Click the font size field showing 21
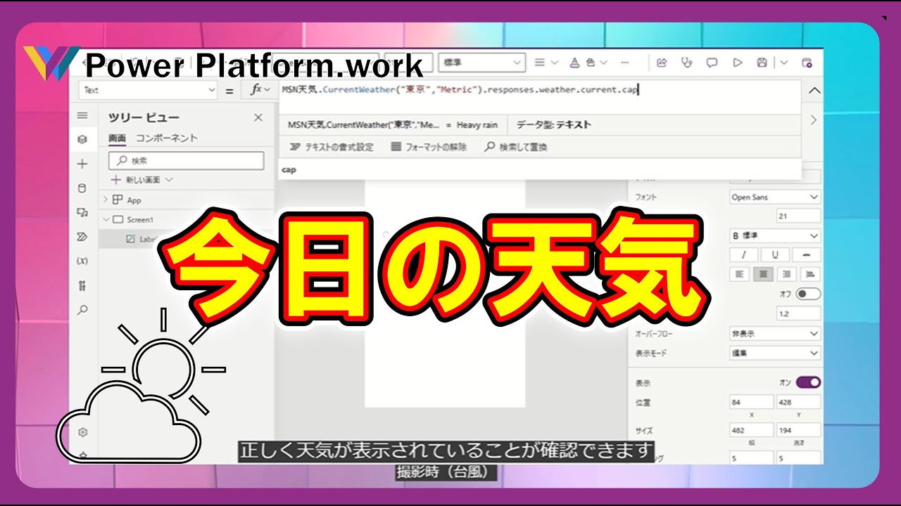 pos(798,216)
